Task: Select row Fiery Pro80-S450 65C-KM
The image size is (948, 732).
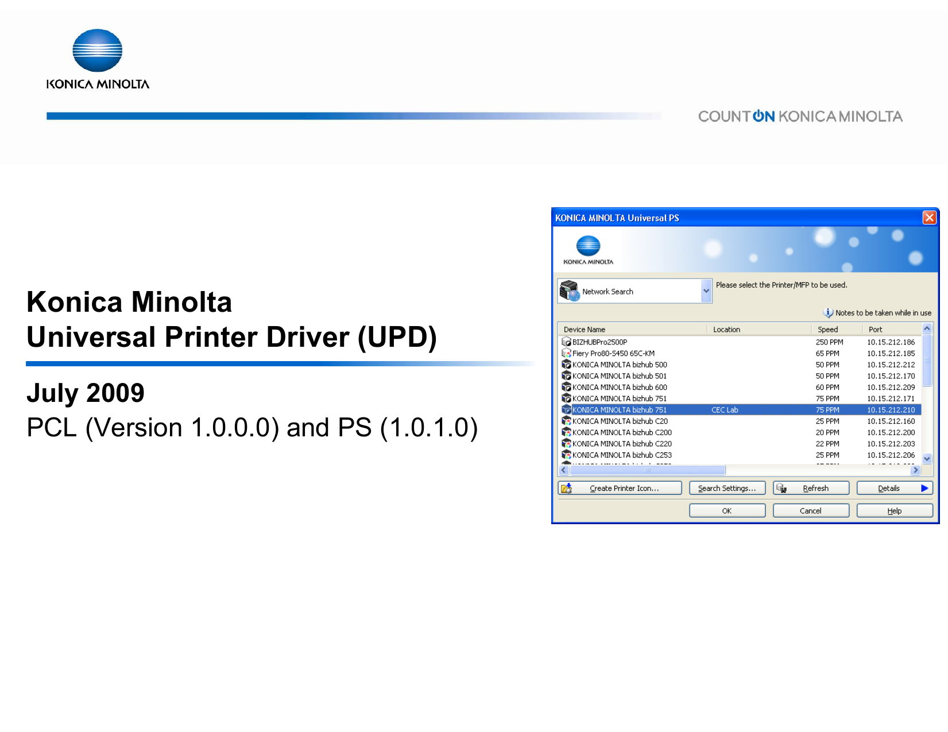Action: coord(740,354)
